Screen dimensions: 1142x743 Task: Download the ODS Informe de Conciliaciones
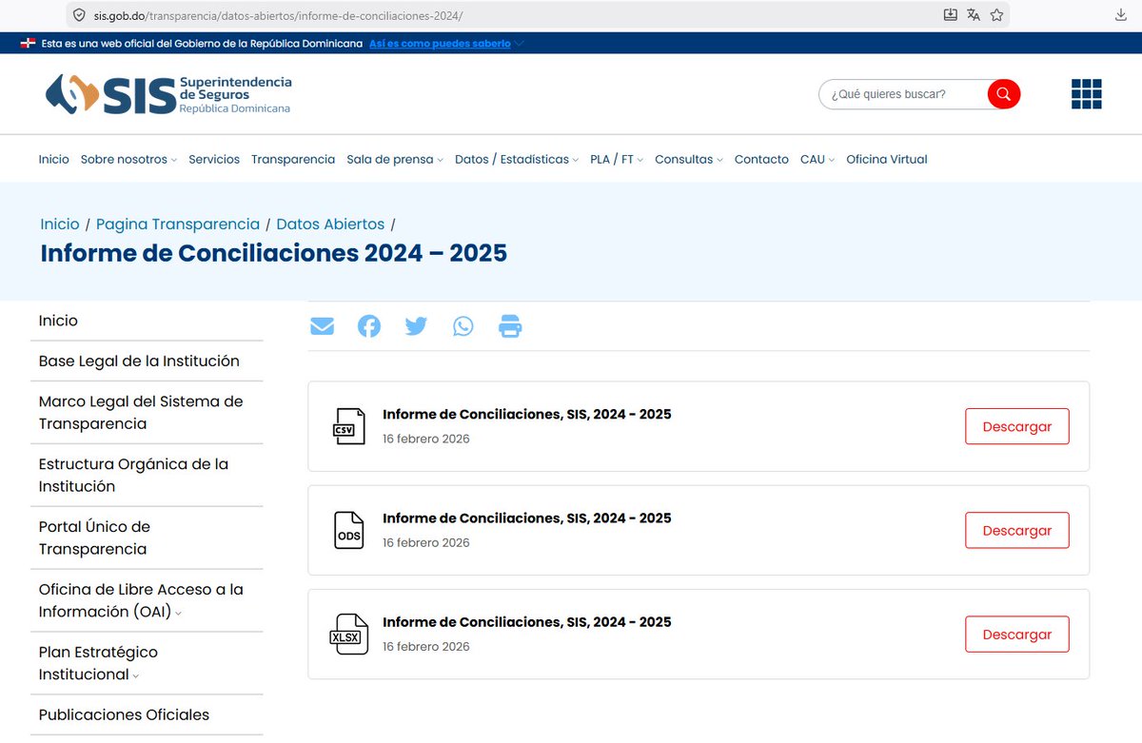tap(1017, 530)
